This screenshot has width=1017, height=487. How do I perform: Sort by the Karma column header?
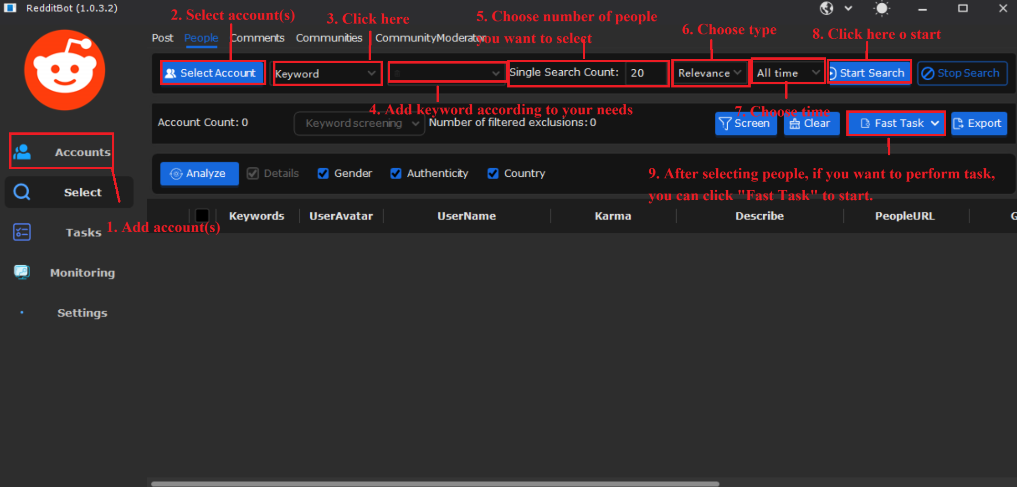pos(613,216)
